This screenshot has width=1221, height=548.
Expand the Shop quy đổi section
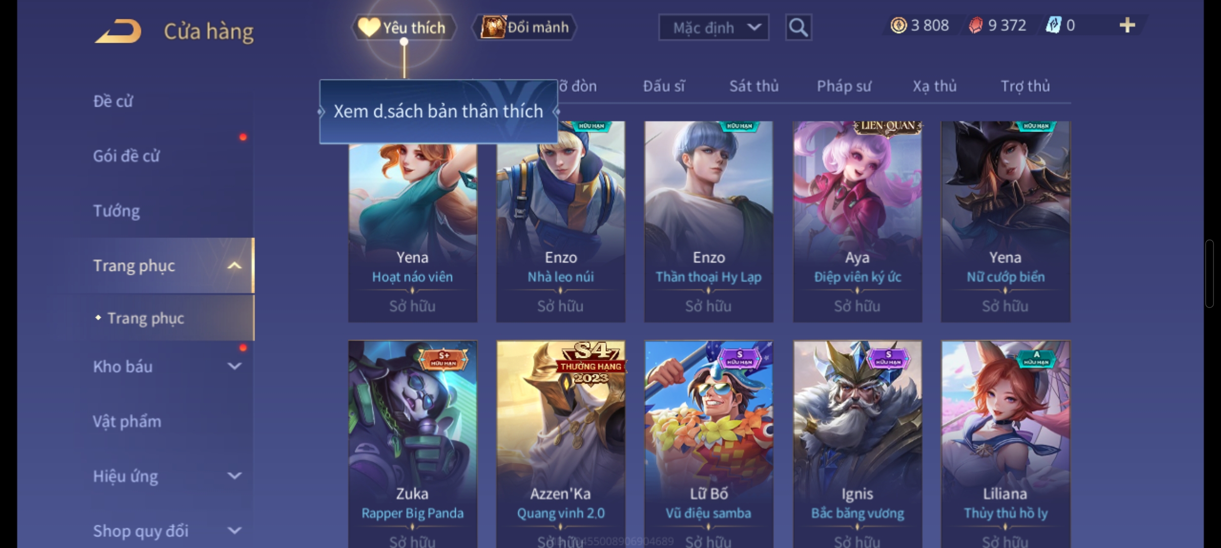234,530
